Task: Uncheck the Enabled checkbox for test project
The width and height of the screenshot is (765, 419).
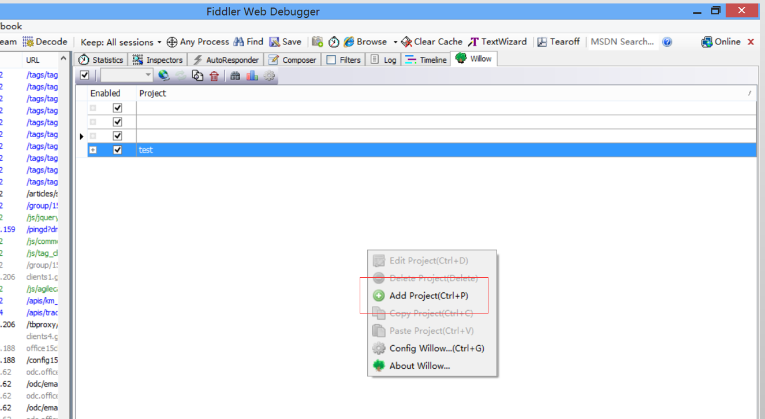Action: (117, 150)
